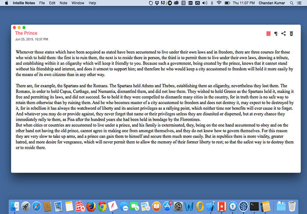
Task: Minimize the note window with yellow button
Action: (x=19, y=28)
